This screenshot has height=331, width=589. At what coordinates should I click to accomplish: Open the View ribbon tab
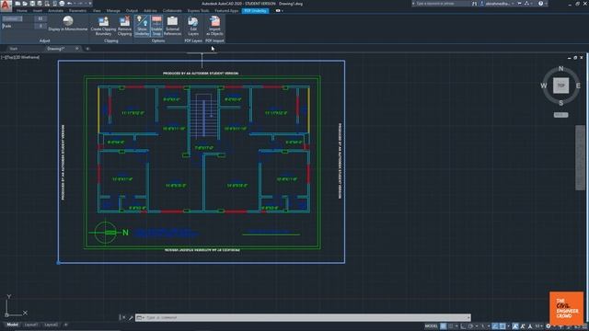[97, 11]
